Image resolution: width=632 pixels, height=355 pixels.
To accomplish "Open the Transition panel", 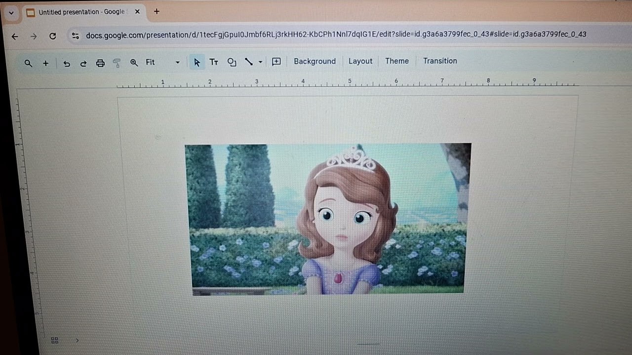I will coord(440,61).
